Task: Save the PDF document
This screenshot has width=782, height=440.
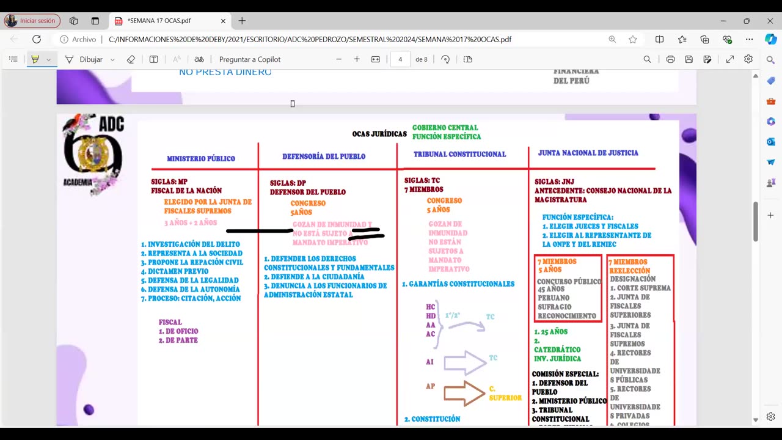Action: pos(689,59)
